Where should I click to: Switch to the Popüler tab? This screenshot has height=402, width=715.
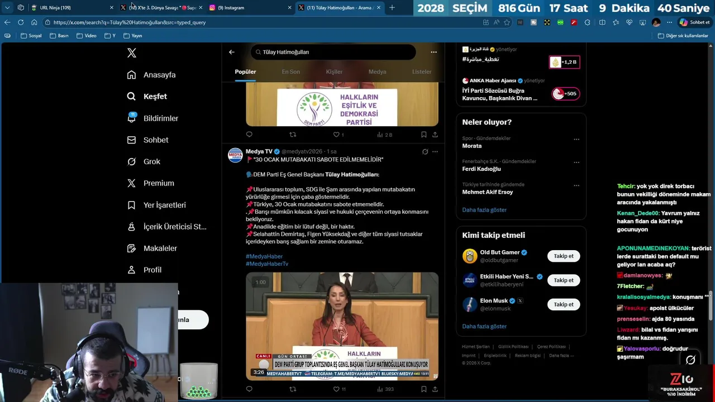pos(245,71)
